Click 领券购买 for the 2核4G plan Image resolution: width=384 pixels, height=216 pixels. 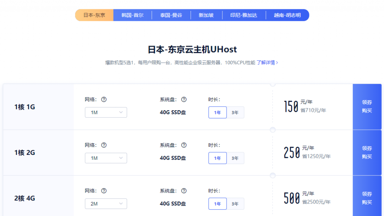367,198
